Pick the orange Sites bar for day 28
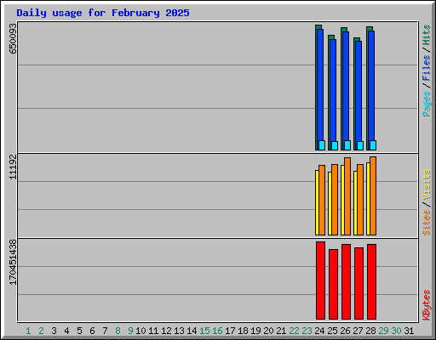The height and width of the screenshot is (340, 436). [x=373, y=195]
